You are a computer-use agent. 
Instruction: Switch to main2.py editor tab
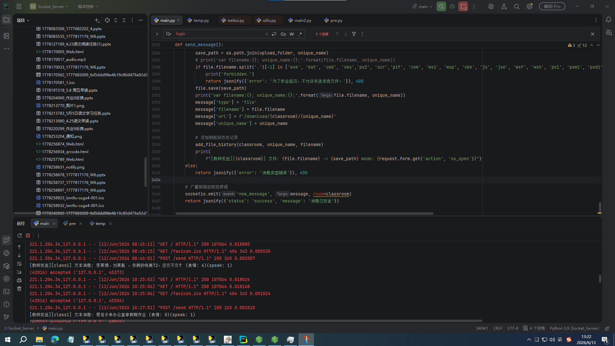click(300, 20)
